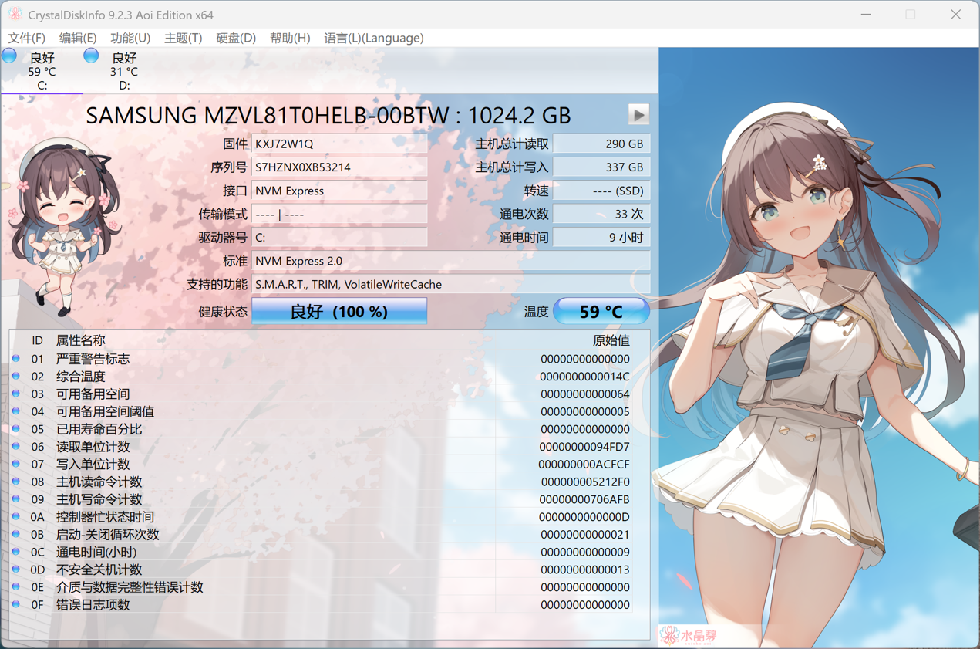Select the D: drive tab at 31 °C
Image resolution: width=980 pixels, height=649 pixels.
[x=123, y=71]
